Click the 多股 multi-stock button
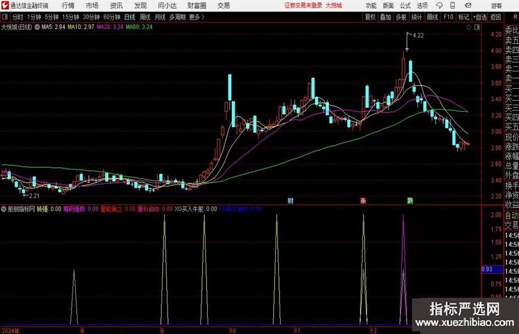The height and width of the screenshot is (334, 519). [401, 17]
